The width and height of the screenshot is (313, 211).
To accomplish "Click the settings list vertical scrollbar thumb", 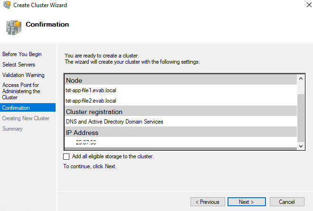I will 301,116.
